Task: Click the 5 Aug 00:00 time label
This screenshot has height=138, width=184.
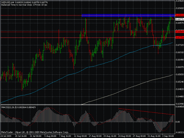Action: (50, 136)
